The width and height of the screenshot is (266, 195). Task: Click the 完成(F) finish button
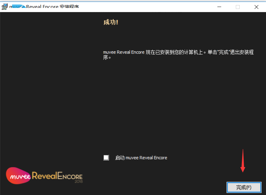[244, 187]
